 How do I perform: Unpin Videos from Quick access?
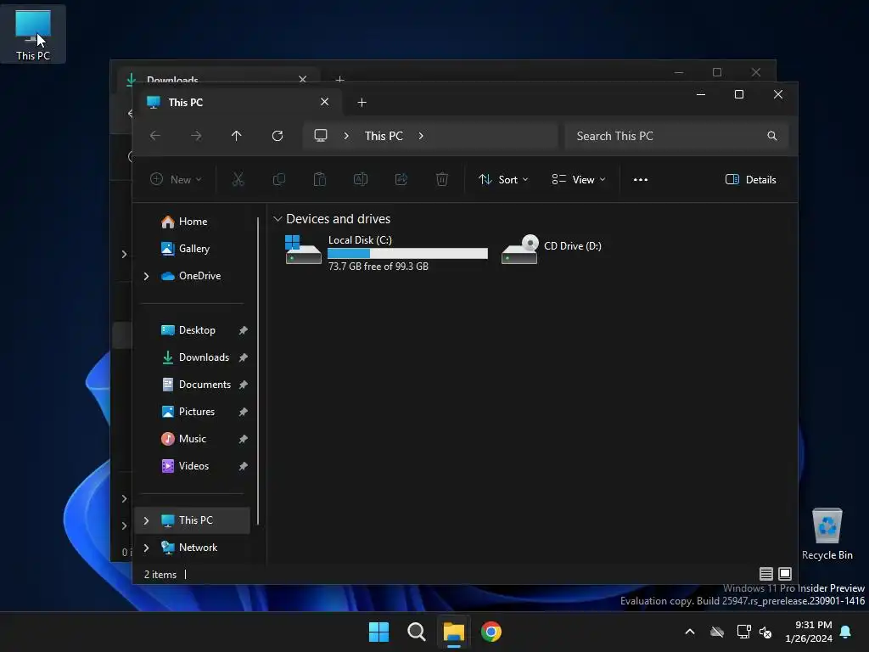click(243, 466)
